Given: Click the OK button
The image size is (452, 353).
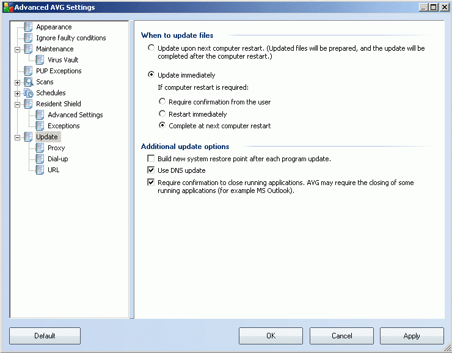Looking at the screenshot, I should (271, 336).
